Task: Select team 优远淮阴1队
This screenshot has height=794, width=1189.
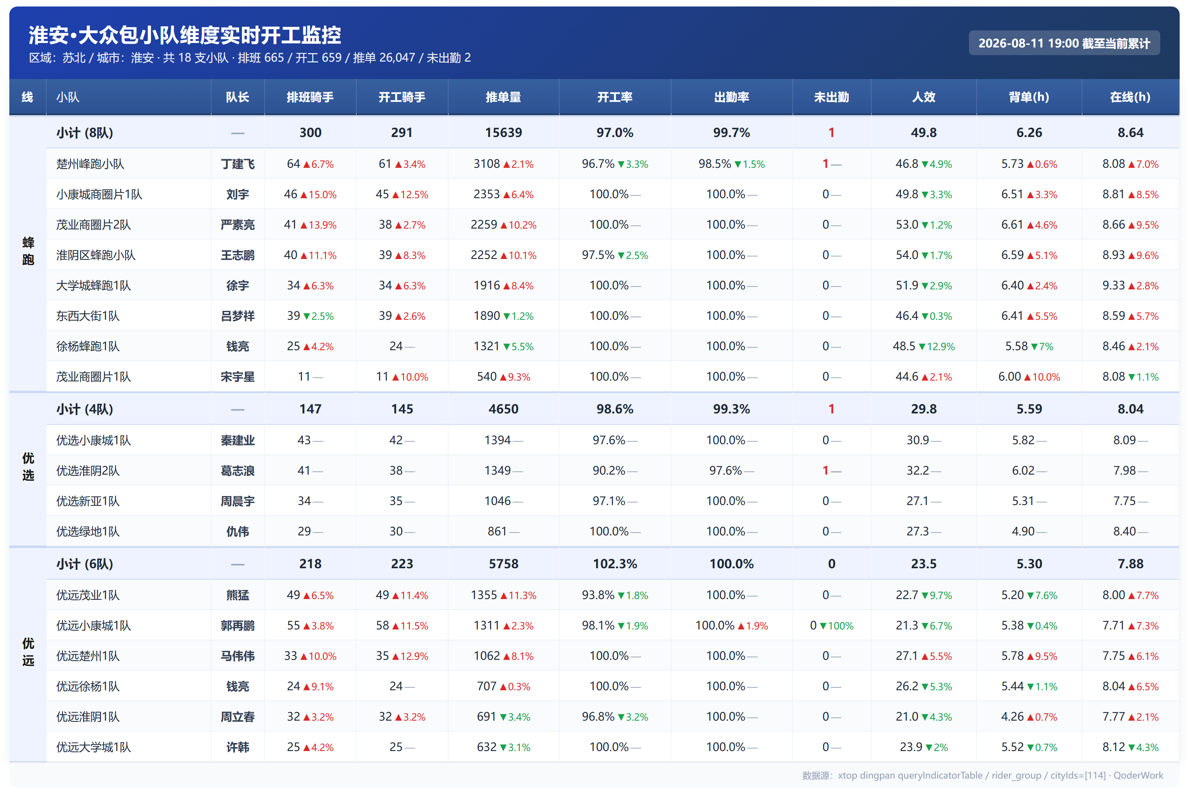Action: (x=88, y=717)
